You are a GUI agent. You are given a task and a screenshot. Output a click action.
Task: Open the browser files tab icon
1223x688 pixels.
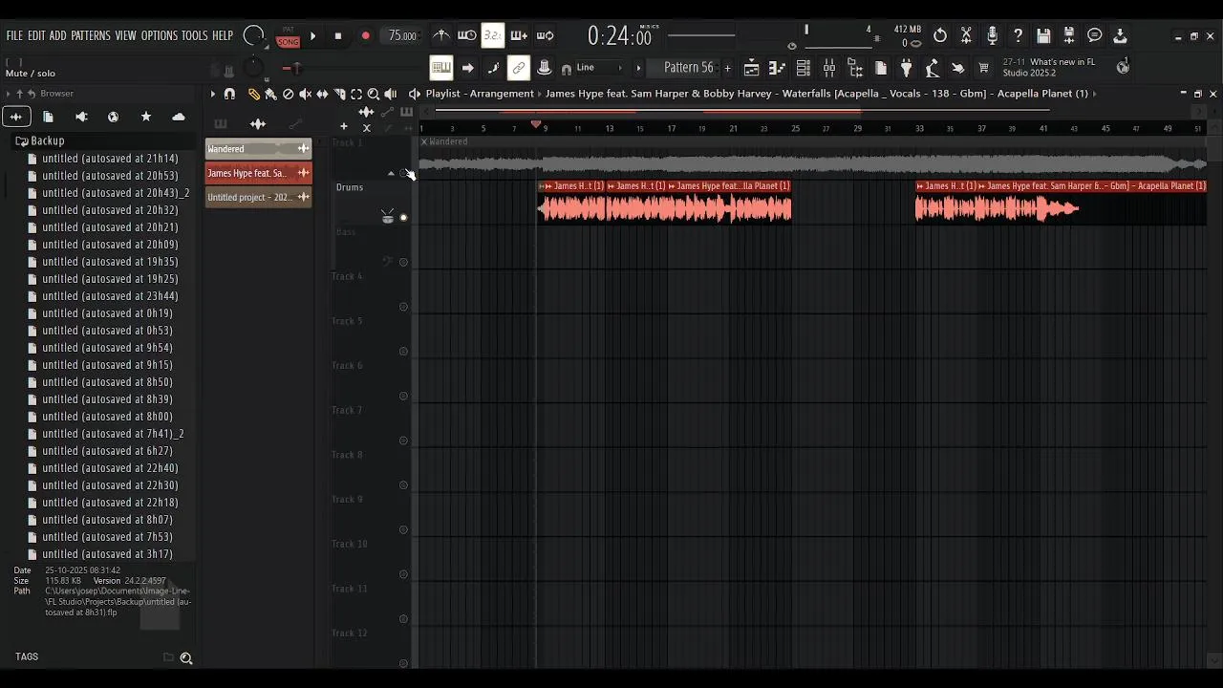coord(49,117)
